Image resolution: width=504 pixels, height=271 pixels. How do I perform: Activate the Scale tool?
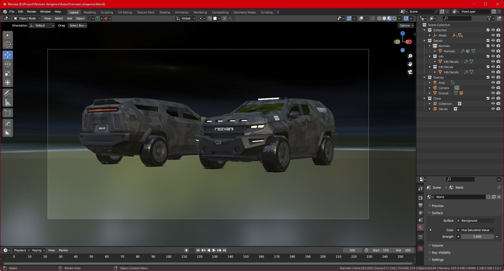[x=8, y=73]
